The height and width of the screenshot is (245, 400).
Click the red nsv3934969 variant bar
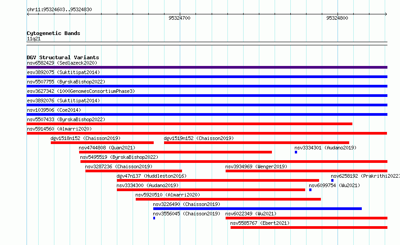pos(307,171)
